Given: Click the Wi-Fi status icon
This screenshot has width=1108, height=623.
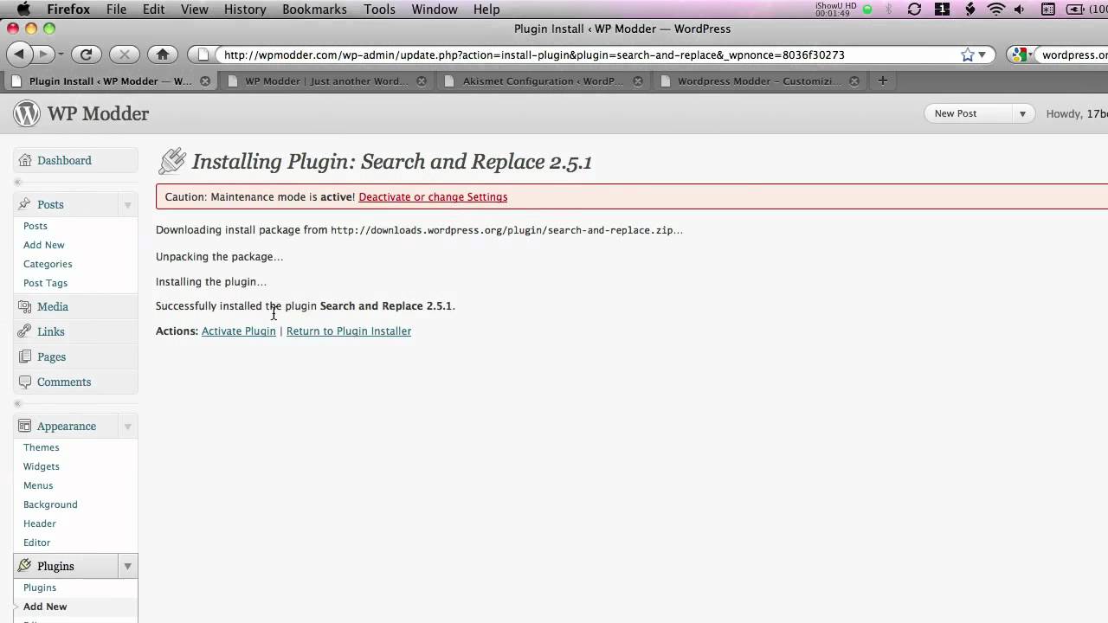Looking at the screenshot, I should click(x=995, y=9).
